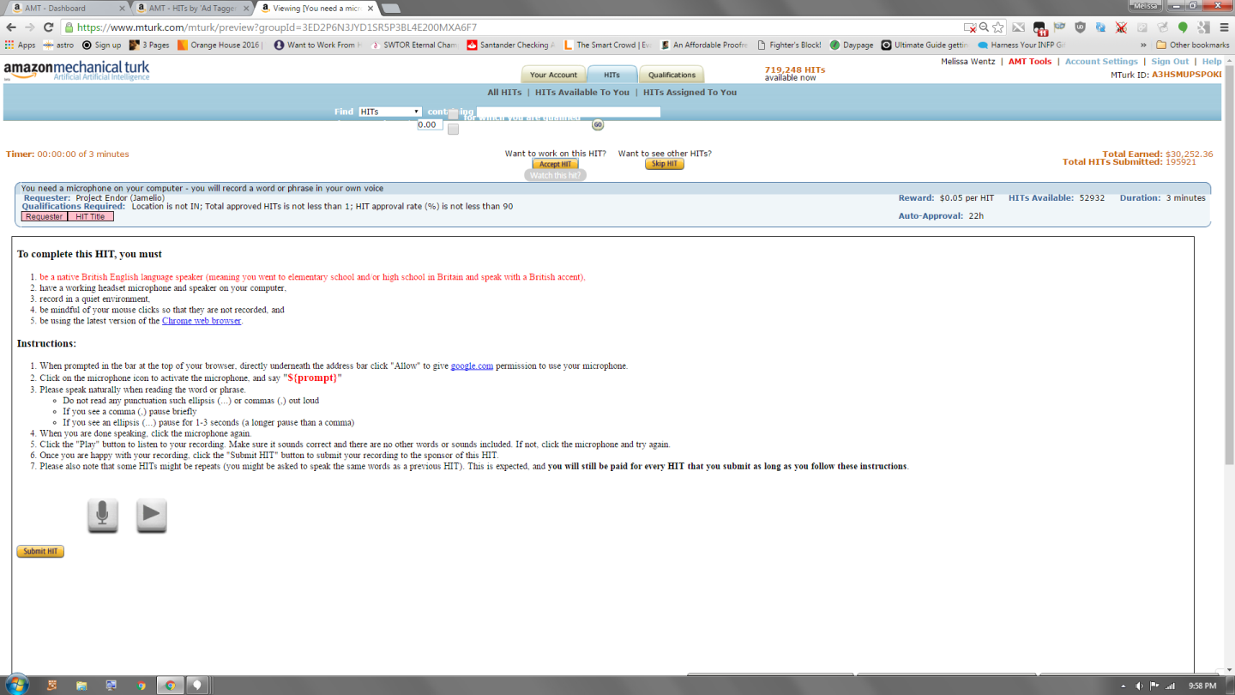Open a new browser tab
Screen dimensions: 1235x695
(391, 9)
